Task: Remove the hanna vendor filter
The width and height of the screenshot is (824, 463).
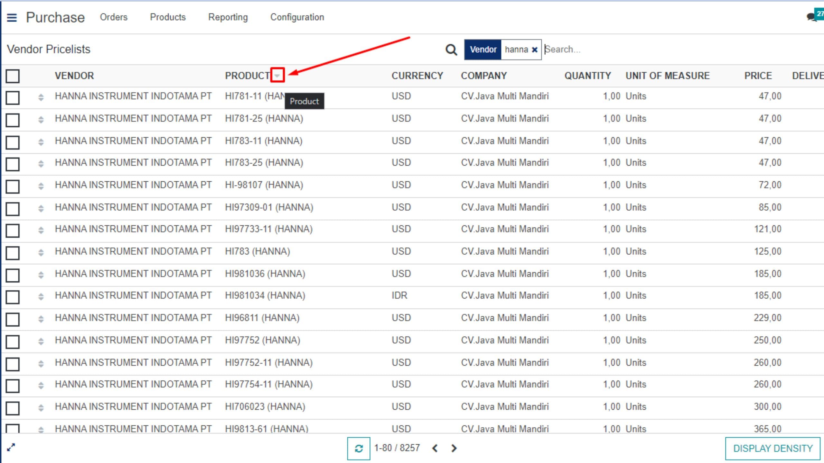Action: (x=535, y=50)
